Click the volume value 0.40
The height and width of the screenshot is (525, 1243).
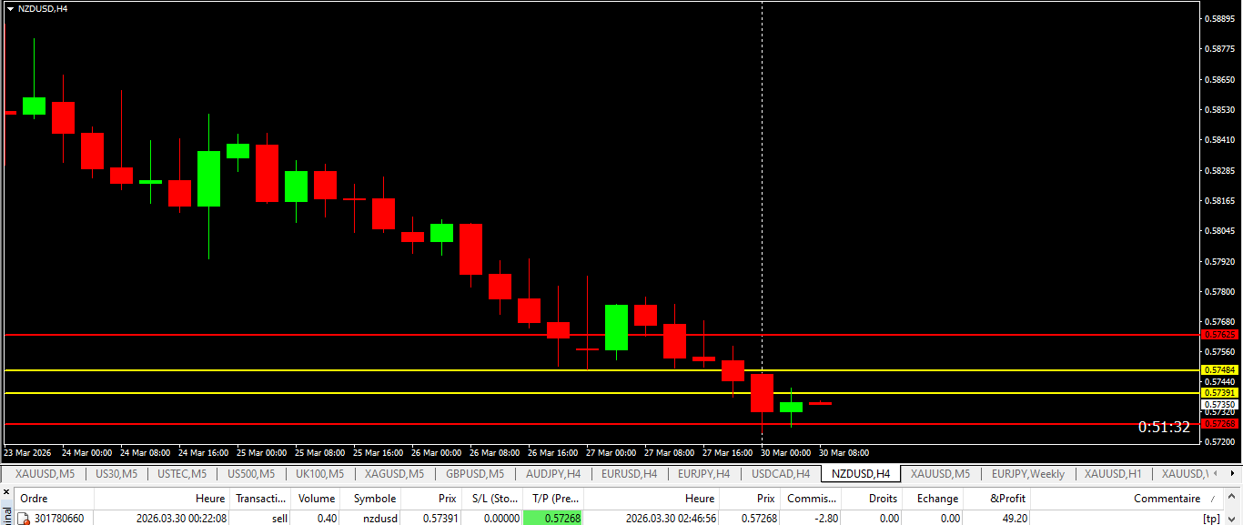click(327, 519)
